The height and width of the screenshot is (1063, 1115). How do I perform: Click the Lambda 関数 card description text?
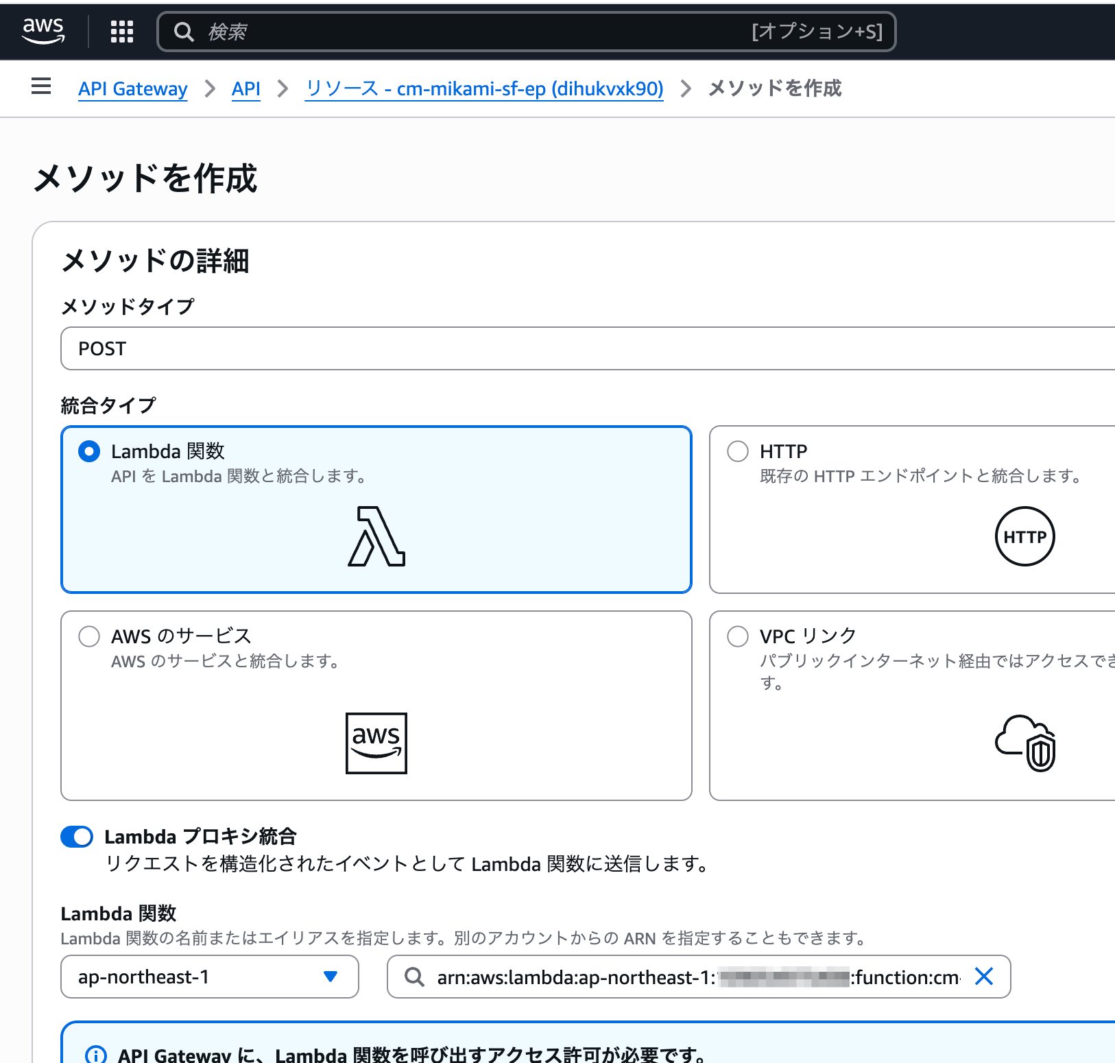[239, 476]
